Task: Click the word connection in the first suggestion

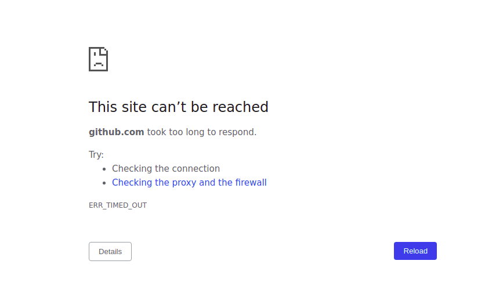Action: coord(197,169)
